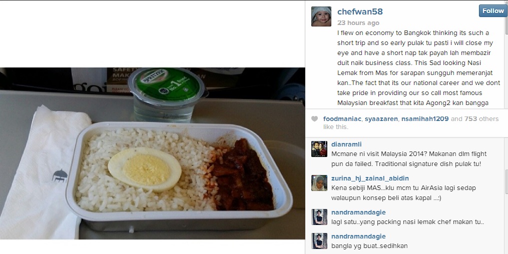Click zurina_hj_zainal_abidin's avatar picture
The width and height of the screenshot is (508, 254).
click(x=319, y=183)
